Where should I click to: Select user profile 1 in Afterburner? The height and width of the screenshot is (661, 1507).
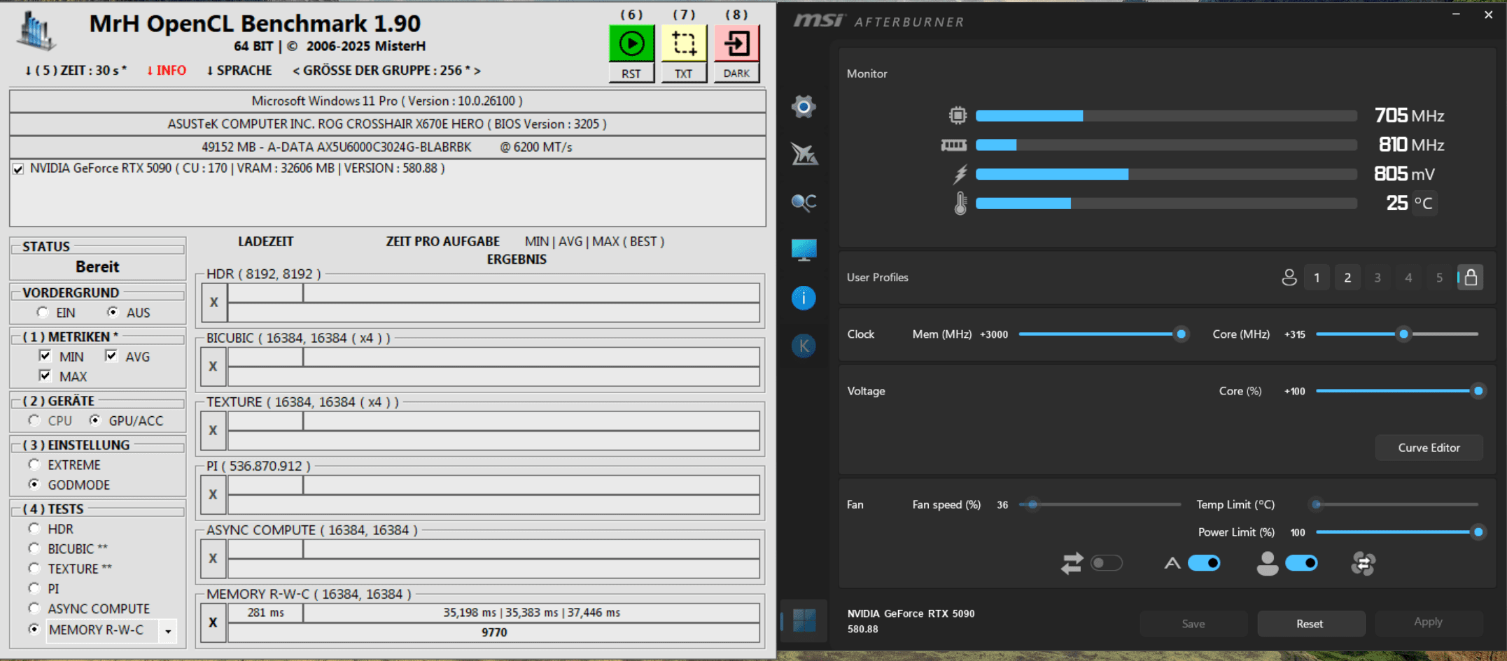pos(1317,278)
